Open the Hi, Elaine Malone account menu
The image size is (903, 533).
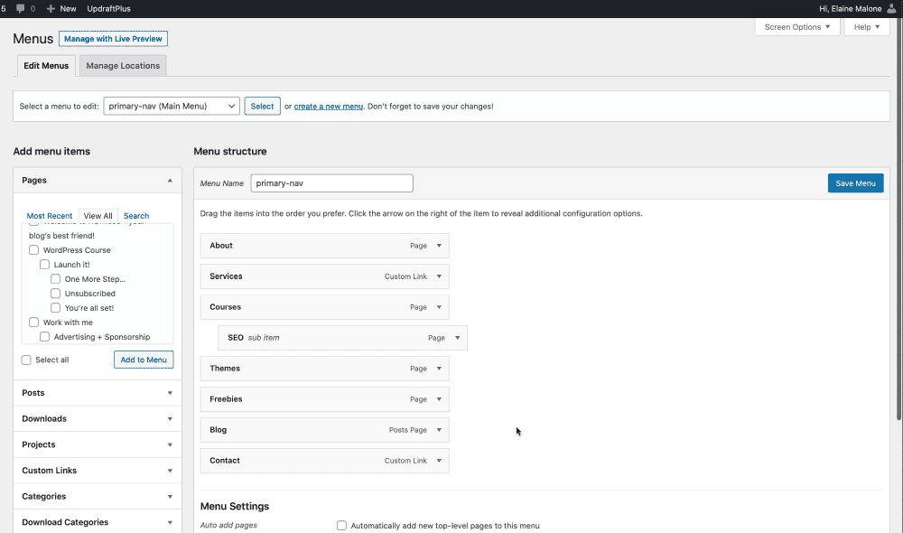pyautogui.click(x=850, y=9)
